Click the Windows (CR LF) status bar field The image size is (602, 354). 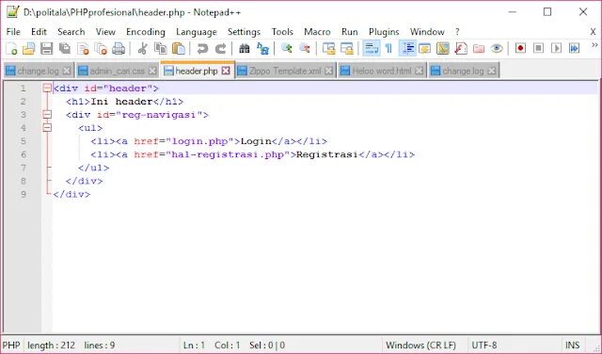(x=420, y=346)
